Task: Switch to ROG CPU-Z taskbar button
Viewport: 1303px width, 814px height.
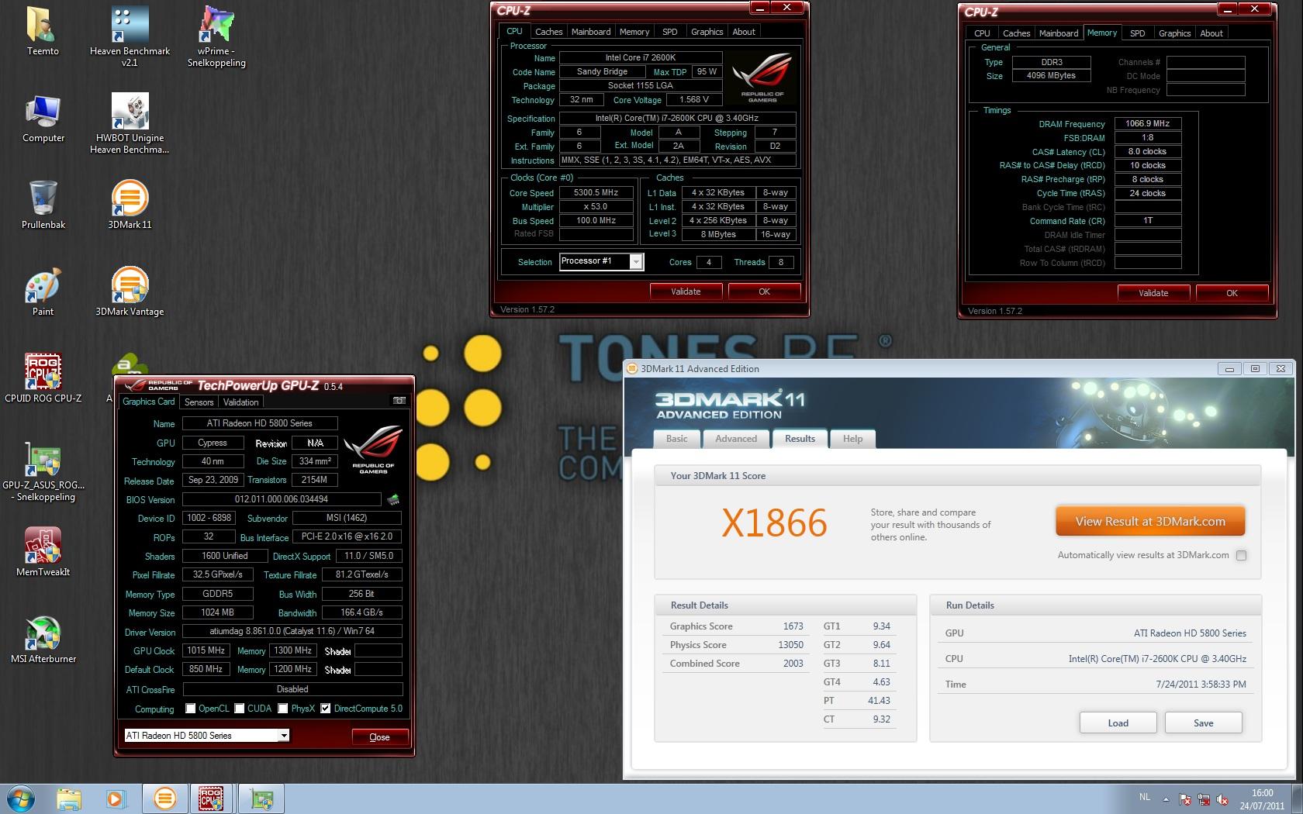Action: tap(211, 798)
